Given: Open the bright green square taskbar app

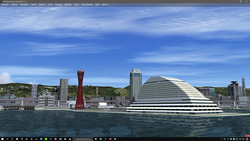Looking at the screenshot, I should coord(46,139).
